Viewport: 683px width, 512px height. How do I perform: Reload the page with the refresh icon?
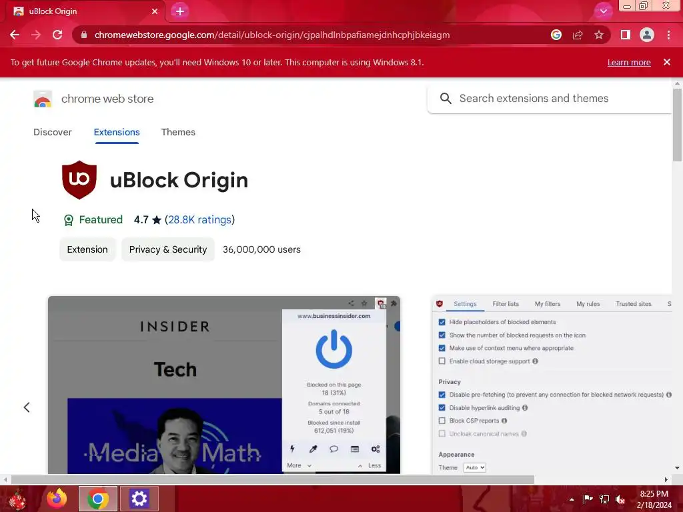(57, 35)
